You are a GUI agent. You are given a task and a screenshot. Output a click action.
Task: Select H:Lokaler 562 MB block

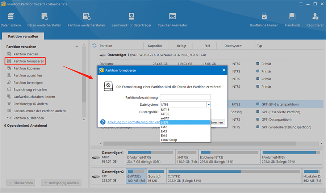tap(312, 176)
